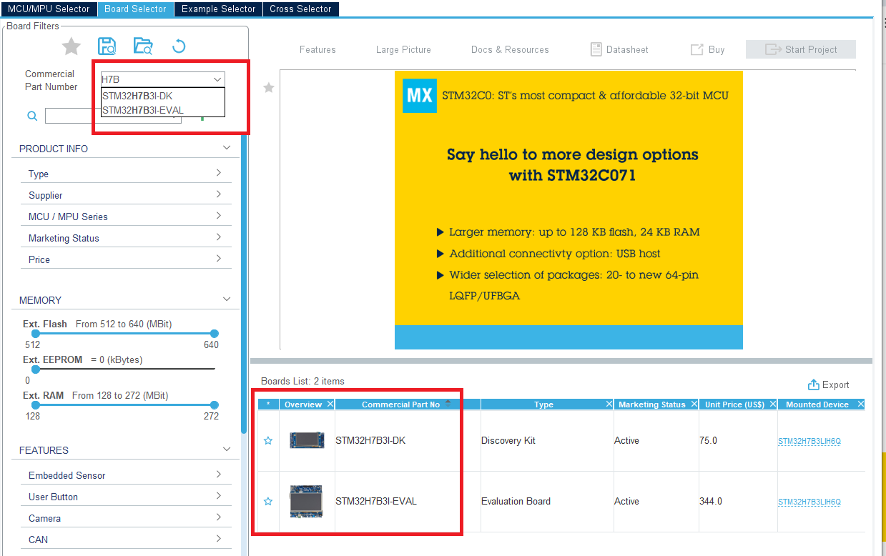Open the Buy option
Viewport: 886px width, 556px height.
click(x=708, y=49)
